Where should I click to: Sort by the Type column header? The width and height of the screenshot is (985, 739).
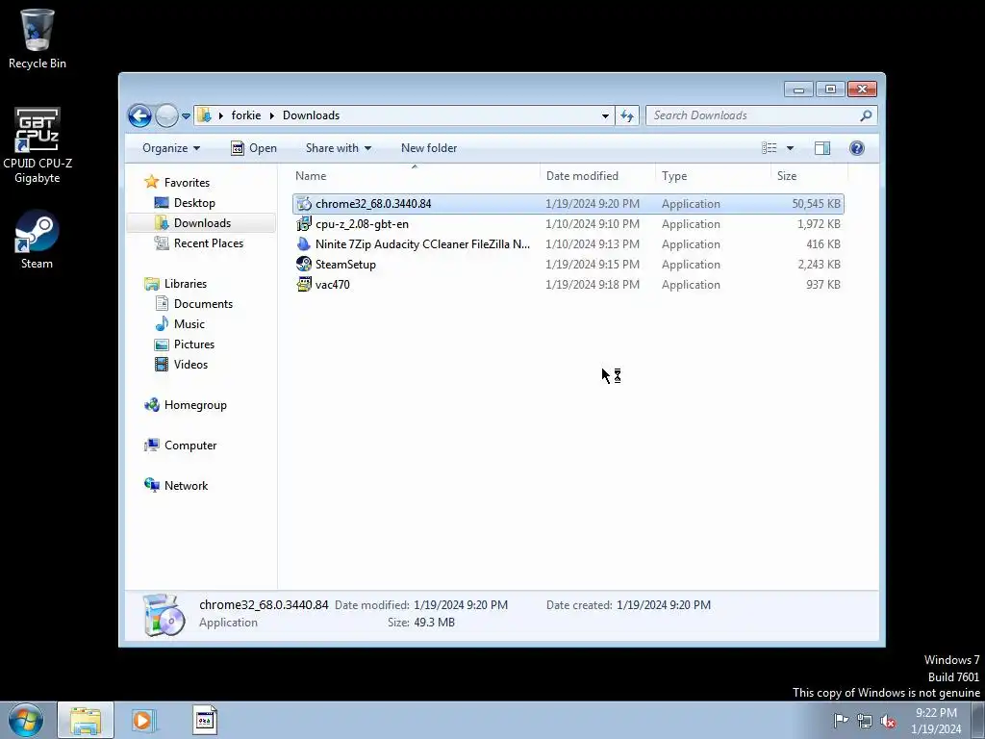(713, 176)
